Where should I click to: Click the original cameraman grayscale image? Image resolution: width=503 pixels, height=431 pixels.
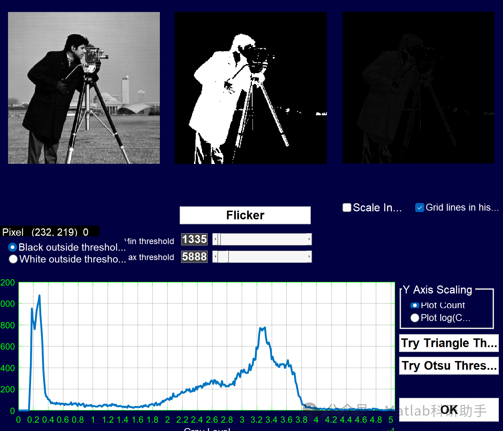point(84,88)
